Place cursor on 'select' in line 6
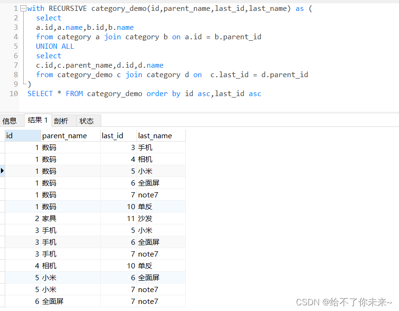 [x=49, y=56]
